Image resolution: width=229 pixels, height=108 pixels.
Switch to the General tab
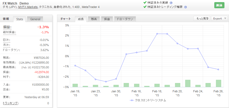point(35,19)
